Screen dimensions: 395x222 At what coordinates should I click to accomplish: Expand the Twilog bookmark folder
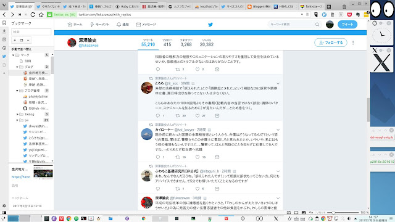(x=17, y=114)
